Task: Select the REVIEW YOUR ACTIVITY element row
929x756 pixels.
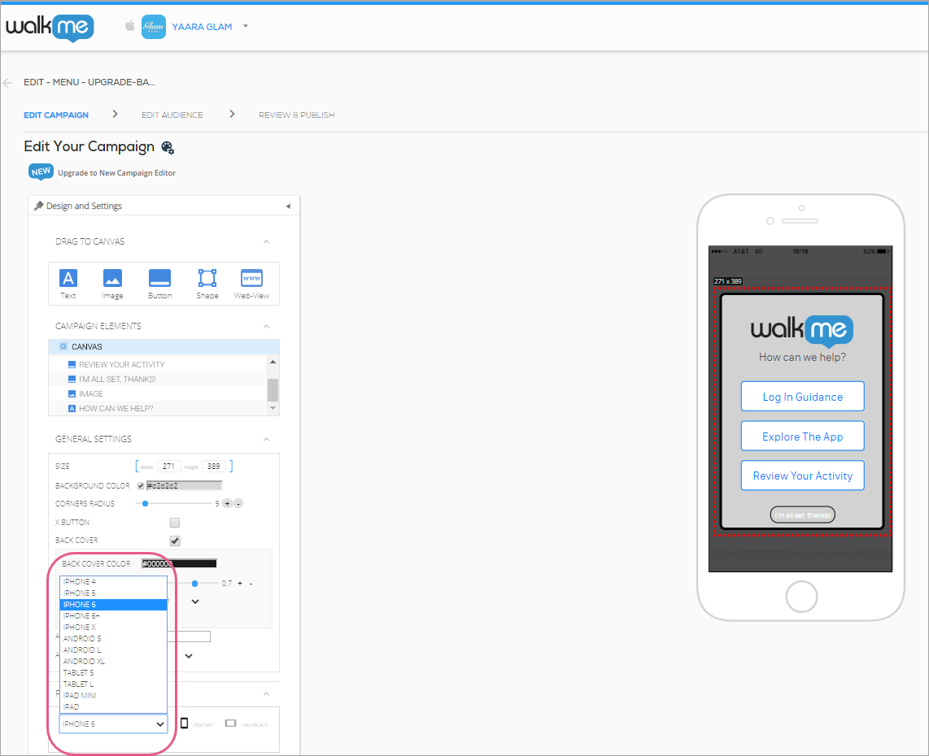Action: tap(158, 365)
